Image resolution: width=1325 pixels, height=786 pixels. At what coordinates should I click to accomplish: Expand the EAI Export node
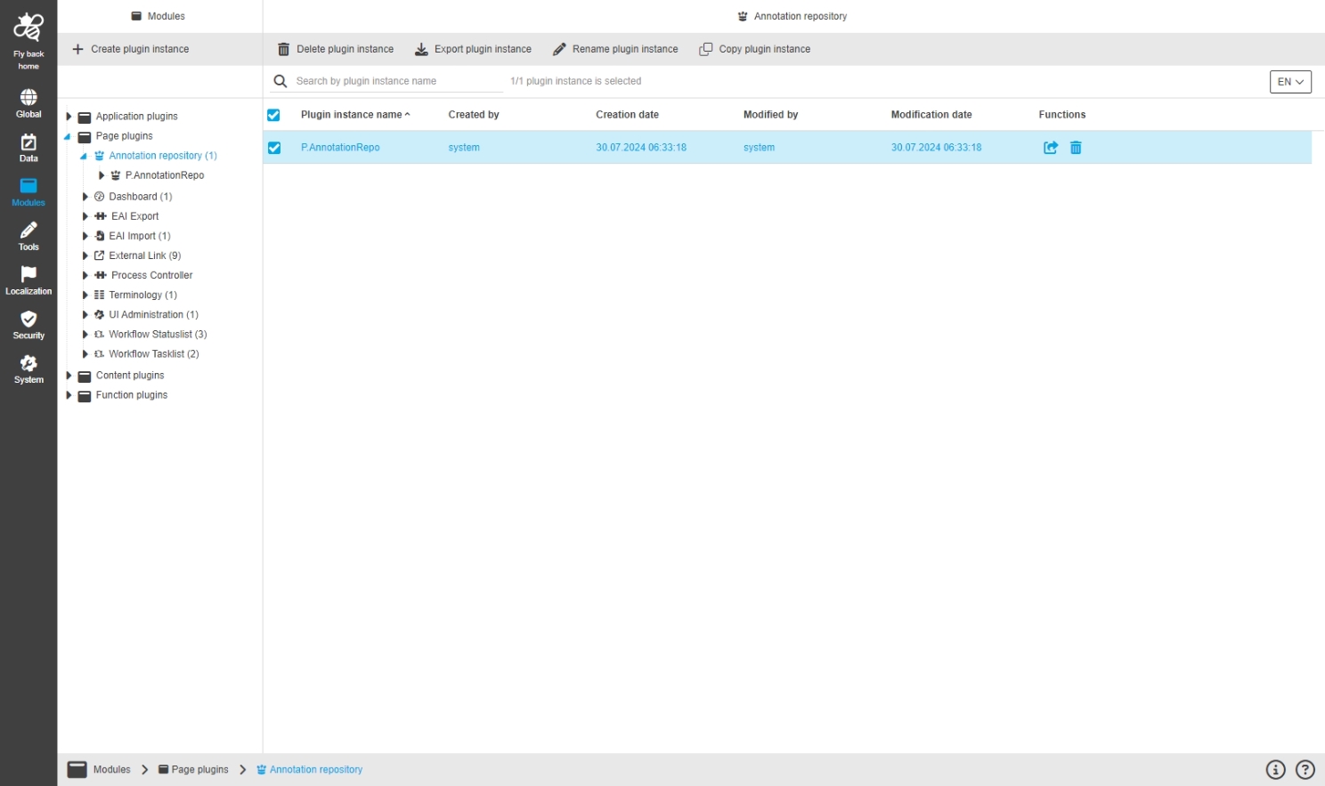click(85, 216)
